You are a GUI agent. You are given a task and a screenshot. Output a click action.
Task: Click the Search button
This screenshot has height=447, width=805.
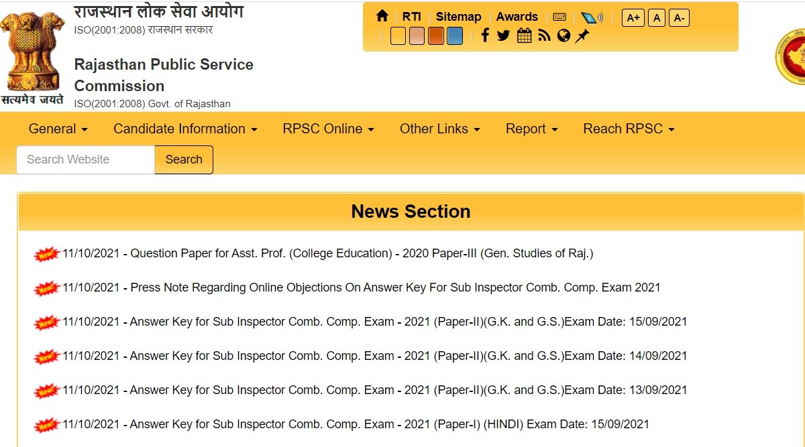(184, 159)
